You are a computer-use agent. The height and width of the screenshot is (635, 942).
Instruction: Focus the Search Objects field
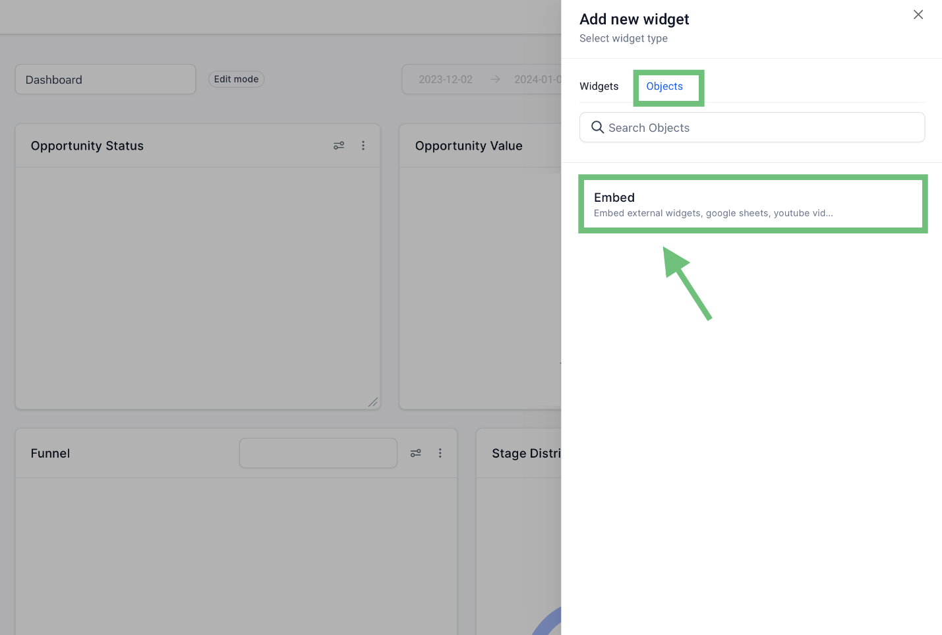tap(751, 127)
